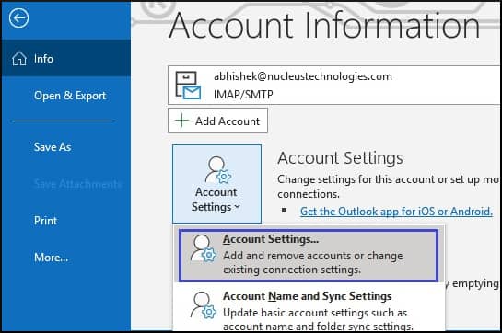Click the greyed Save Attachments item
The image size is (502, 333).
coord(77,184)
